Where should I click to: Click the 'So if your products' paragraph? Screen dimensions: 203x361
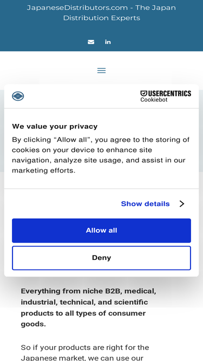(85, 352)
